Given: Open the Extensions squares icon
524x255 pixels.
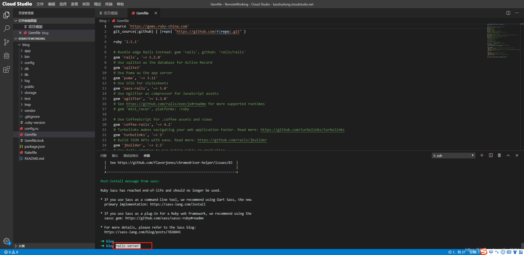Looking at the screenshot, I should (7, 70).
